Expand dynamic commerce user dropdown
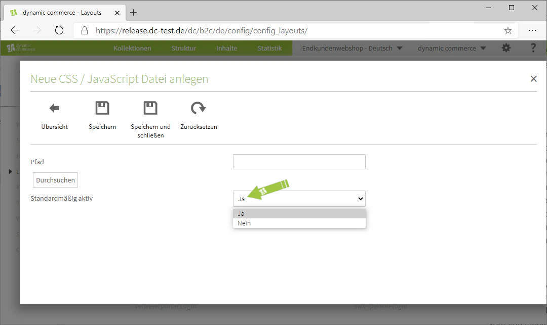 452,48
